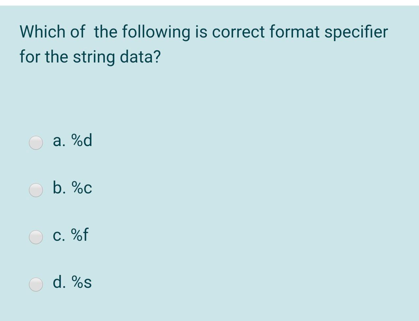
Task: Select the radio button for option a
Action: click(x=36, y=143)
